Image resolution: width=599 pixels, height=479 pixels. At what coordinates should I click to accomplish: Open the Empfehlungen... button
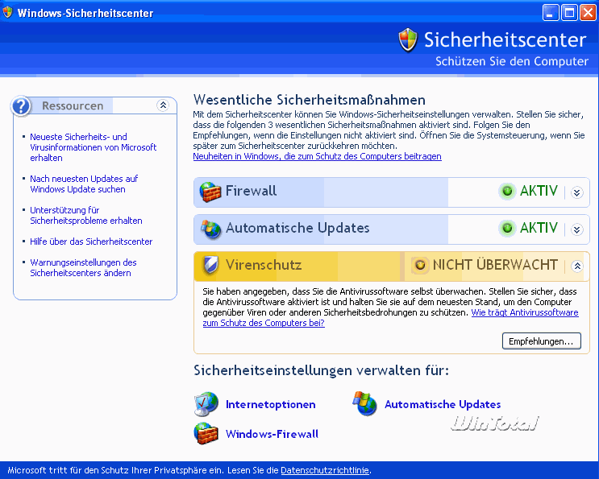(x=541, y=341)
